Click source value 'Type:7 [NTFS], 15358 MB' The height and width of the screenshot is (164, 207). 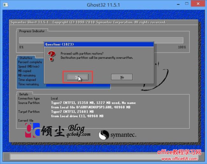(93, 103)
